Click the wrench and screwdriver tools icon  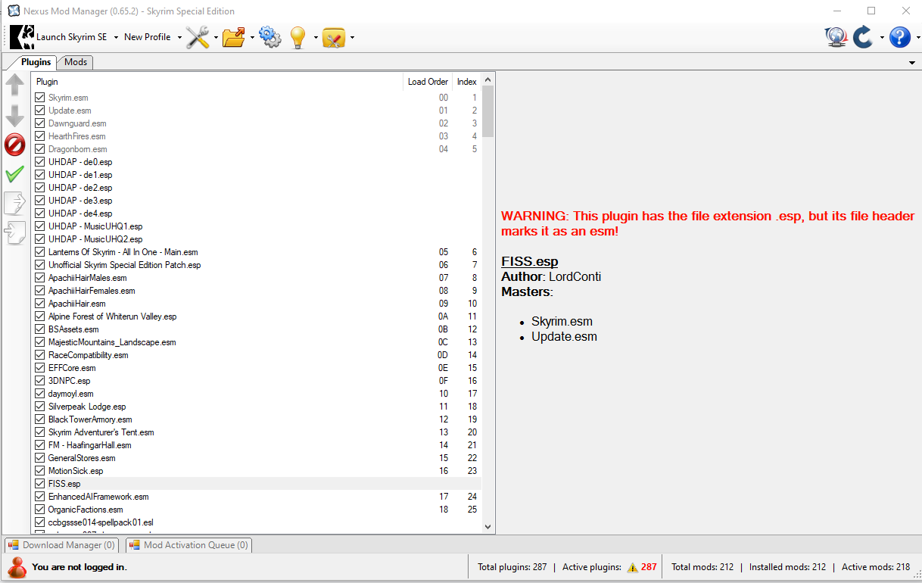[198, 37]
